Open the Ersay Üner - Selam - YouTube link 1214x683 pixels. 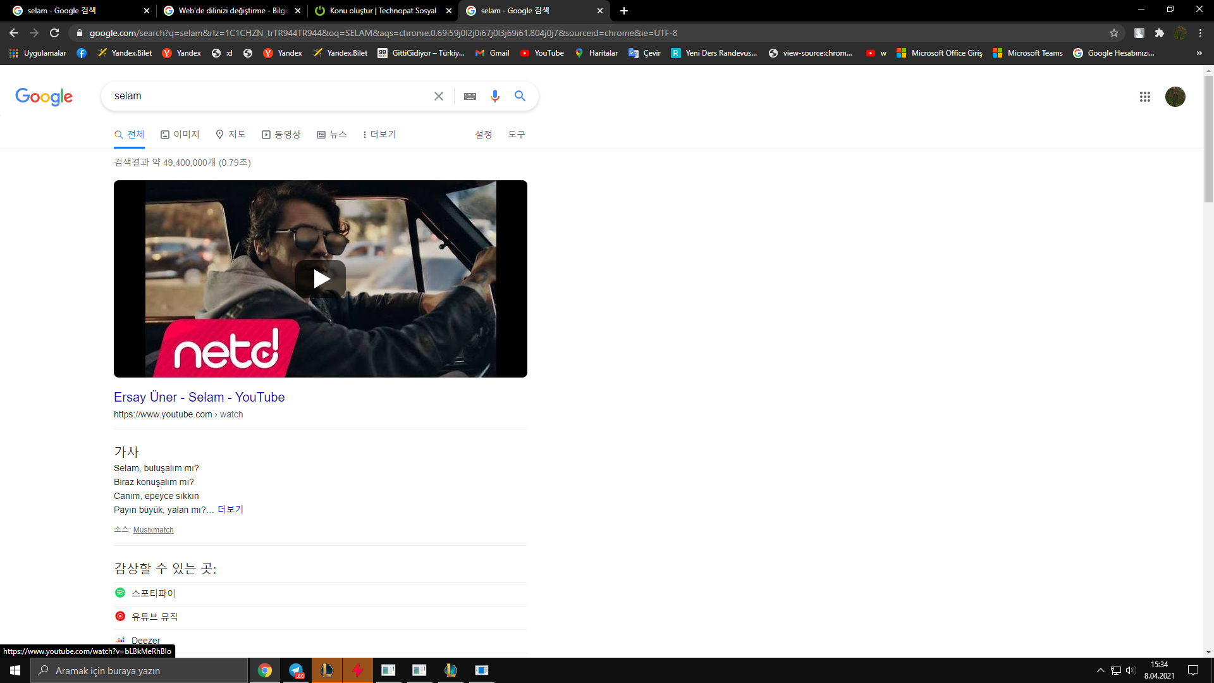tap(199, 397)
